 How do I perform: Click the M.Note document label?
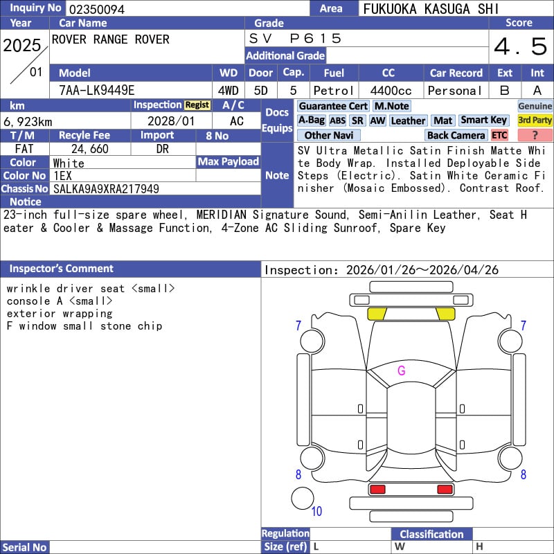tap(391, 106)
